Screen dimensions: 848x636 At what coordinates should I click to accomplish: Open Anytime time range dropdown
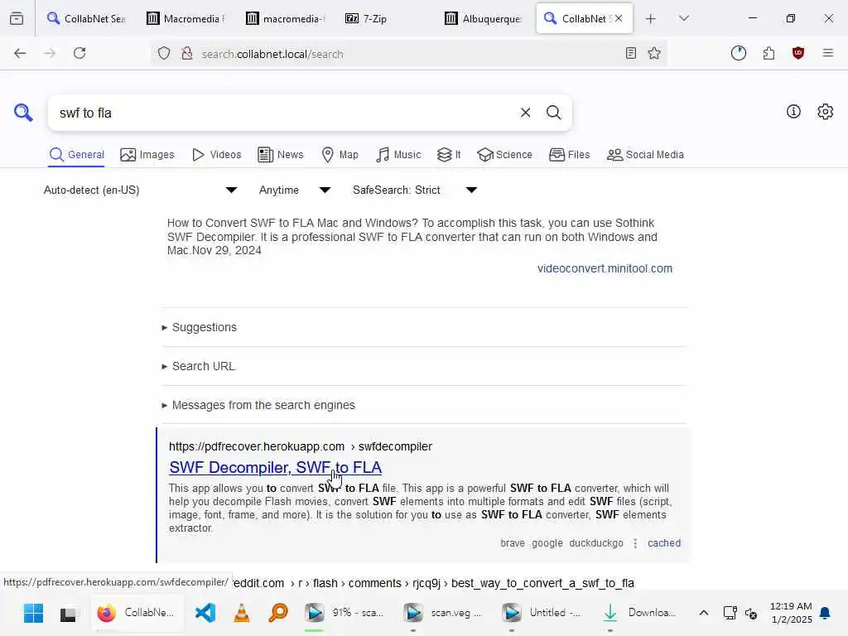click(294, 190)
